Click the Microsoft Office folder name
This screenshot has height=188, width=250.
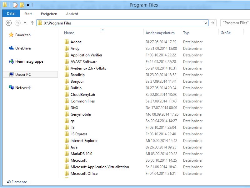(x=84, y=174)
